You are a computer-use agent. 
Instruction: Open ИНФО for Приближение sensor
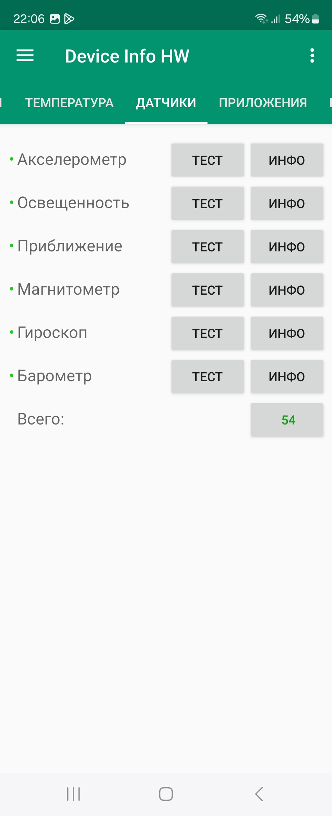287,247
